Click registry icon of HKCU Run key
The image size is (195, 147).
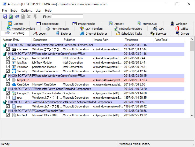coord(5,76)
